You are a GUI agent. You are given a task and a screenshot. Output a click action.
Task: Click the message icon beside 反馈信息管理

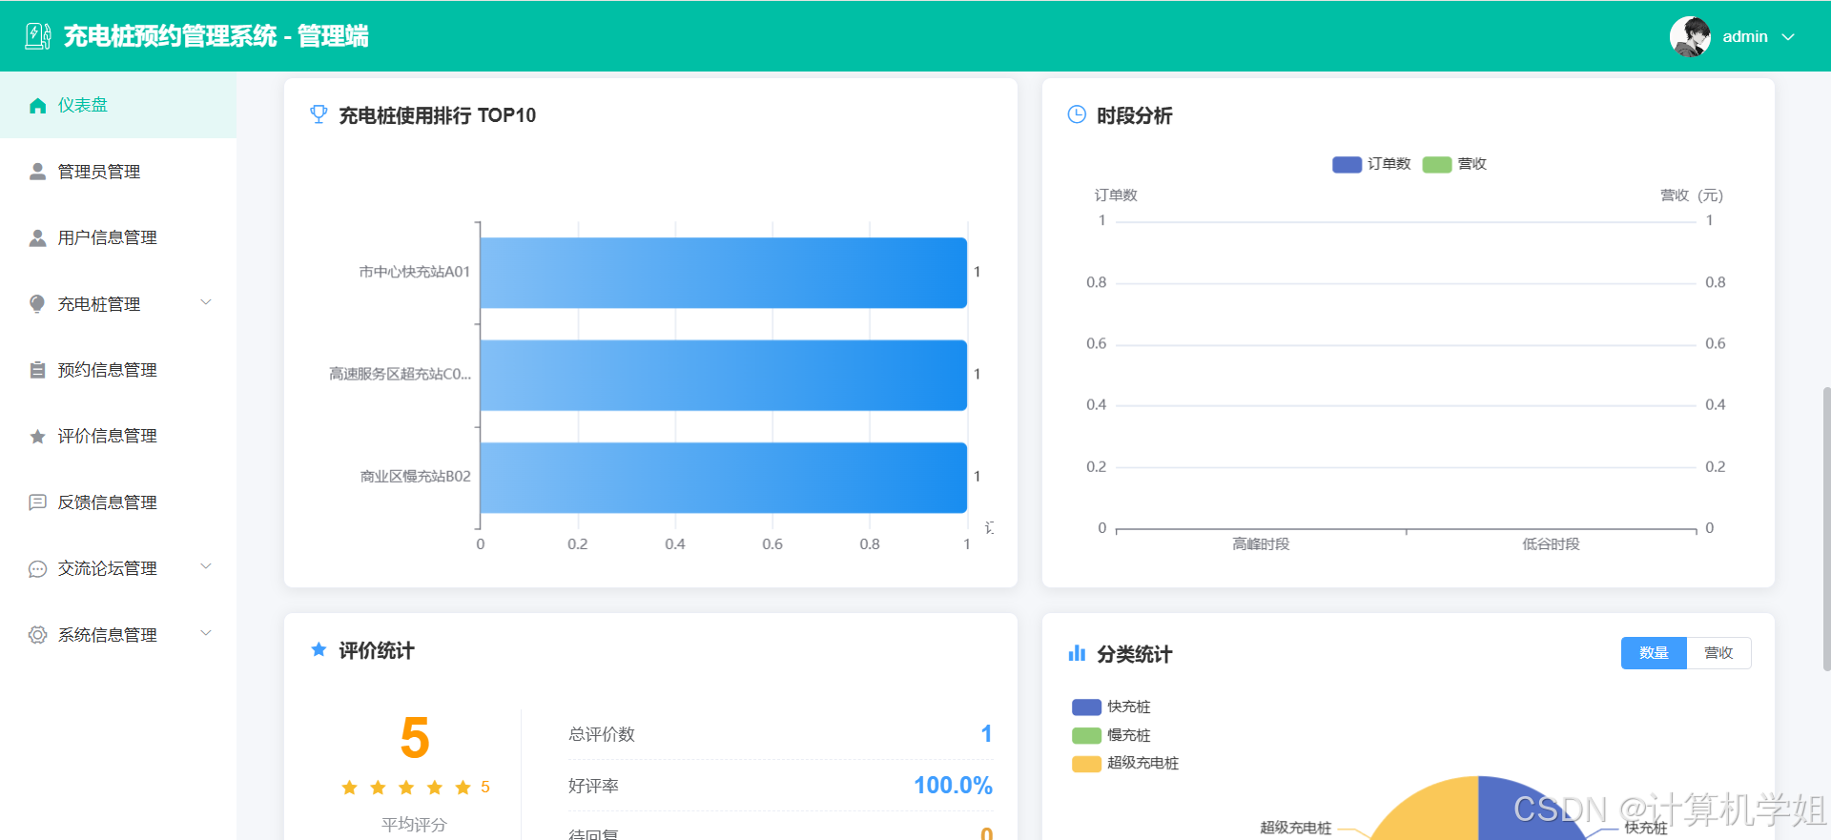[x=38, y=502]
